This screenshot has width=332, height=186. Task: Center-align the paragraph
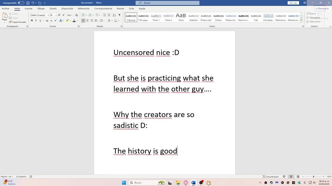(x=87, y=21)
